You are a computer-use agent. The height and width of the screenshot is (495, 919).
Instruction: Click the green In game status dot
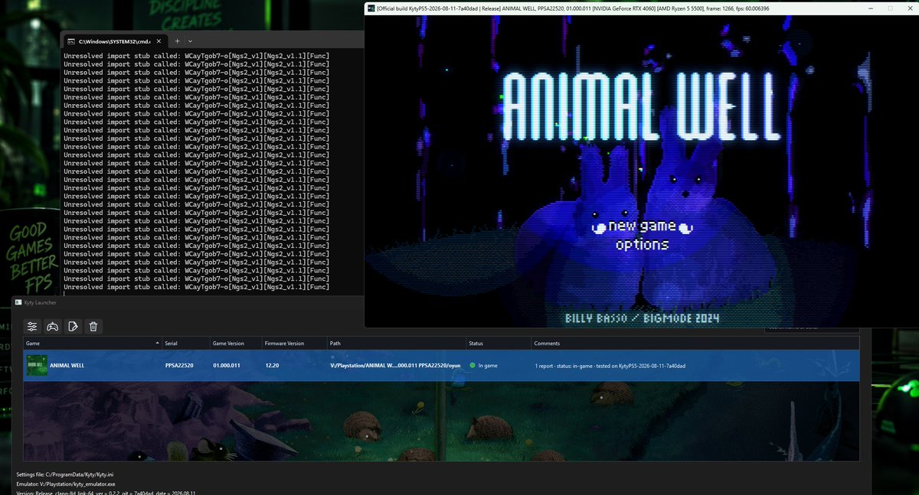[473, 366]
